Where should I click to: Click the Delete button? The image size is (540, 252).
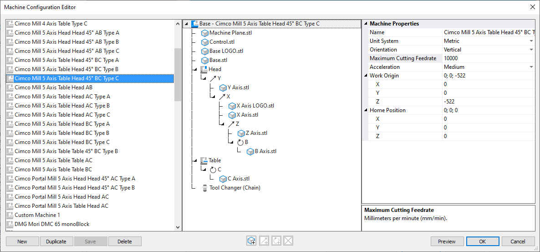125,242
